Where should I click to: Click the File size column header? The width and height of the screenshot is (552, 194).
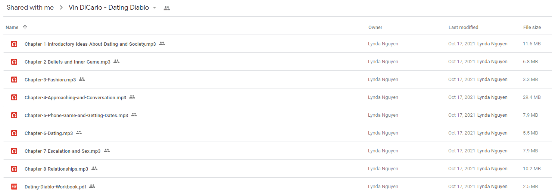(x=532, y=28)
